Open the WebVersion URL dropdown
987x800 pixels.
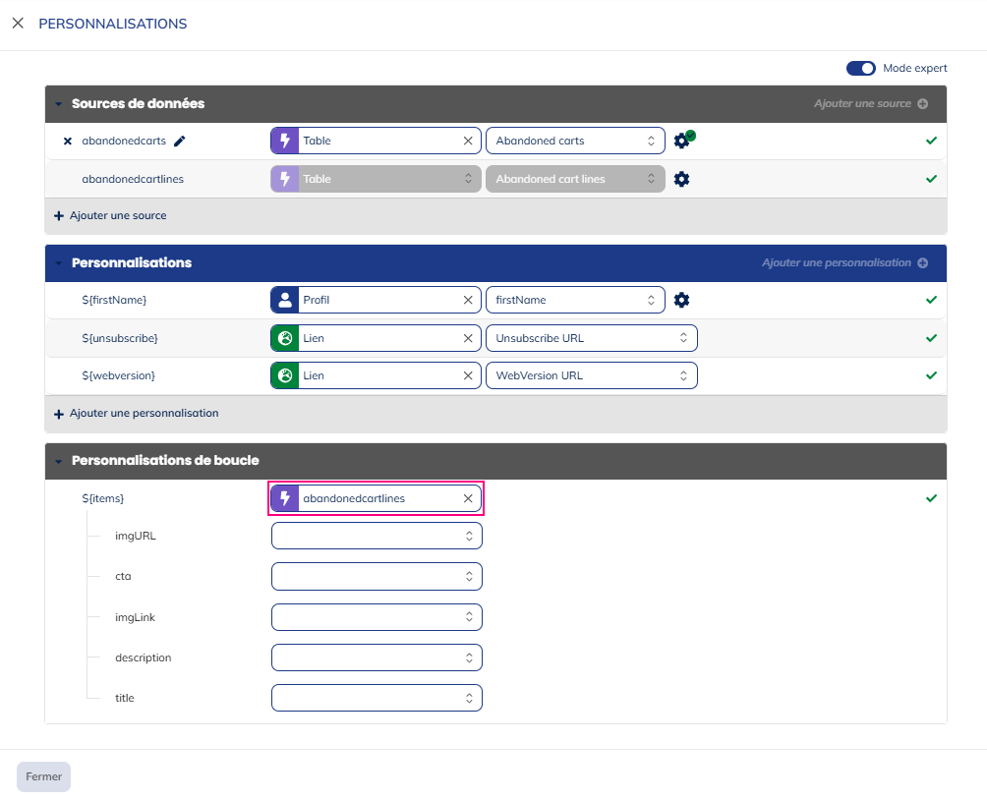(x=591, y=376)
